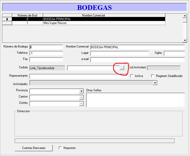190x156 pixels.
Task: Click into the Otras Señas text area
Action: pos(135,100)
